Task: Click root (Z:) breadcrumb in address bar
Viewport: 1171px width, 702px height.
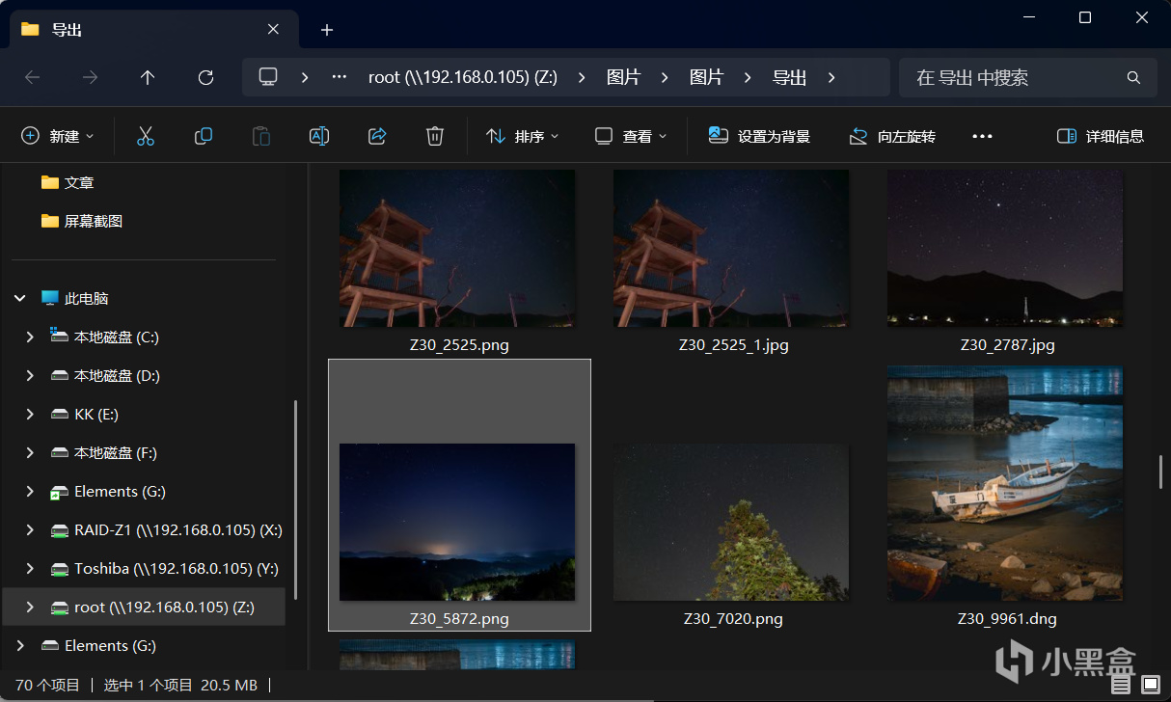Action: coord(463,77)
